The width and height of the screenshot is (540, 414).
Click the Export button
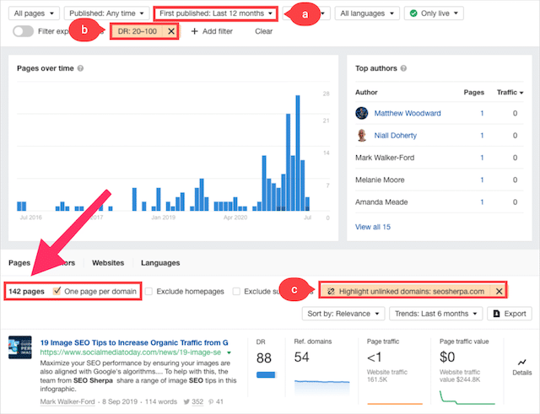click(x=510, y=314)
